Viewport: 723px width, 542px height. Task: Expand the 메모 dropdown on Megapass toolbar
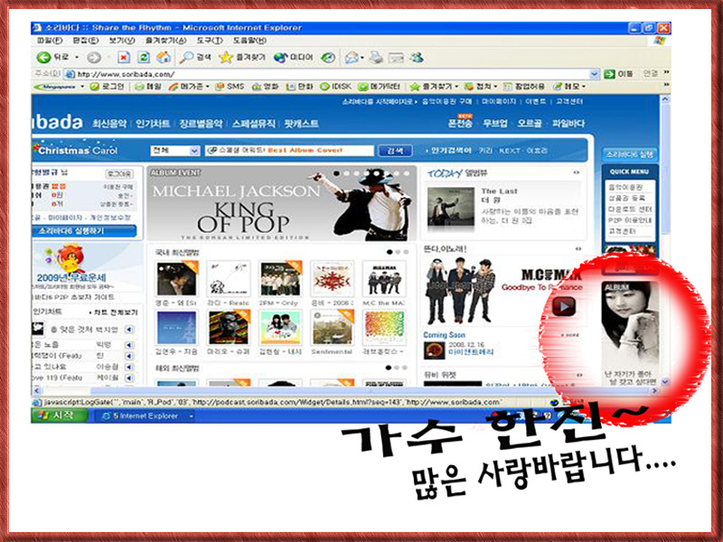pyautogui.click(x=584, y=86)
